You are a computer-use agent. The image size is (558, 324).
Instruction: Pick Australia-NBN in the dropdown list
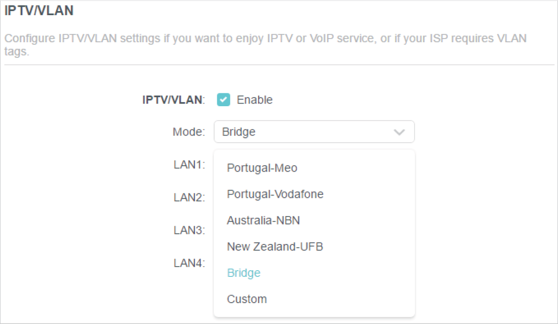[x=263, y=220]
